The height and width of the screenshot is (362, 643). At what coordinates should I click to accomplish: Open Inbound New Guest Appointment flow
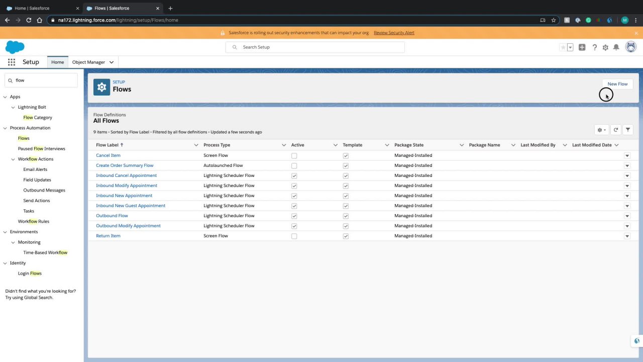(x=131, y=206)
